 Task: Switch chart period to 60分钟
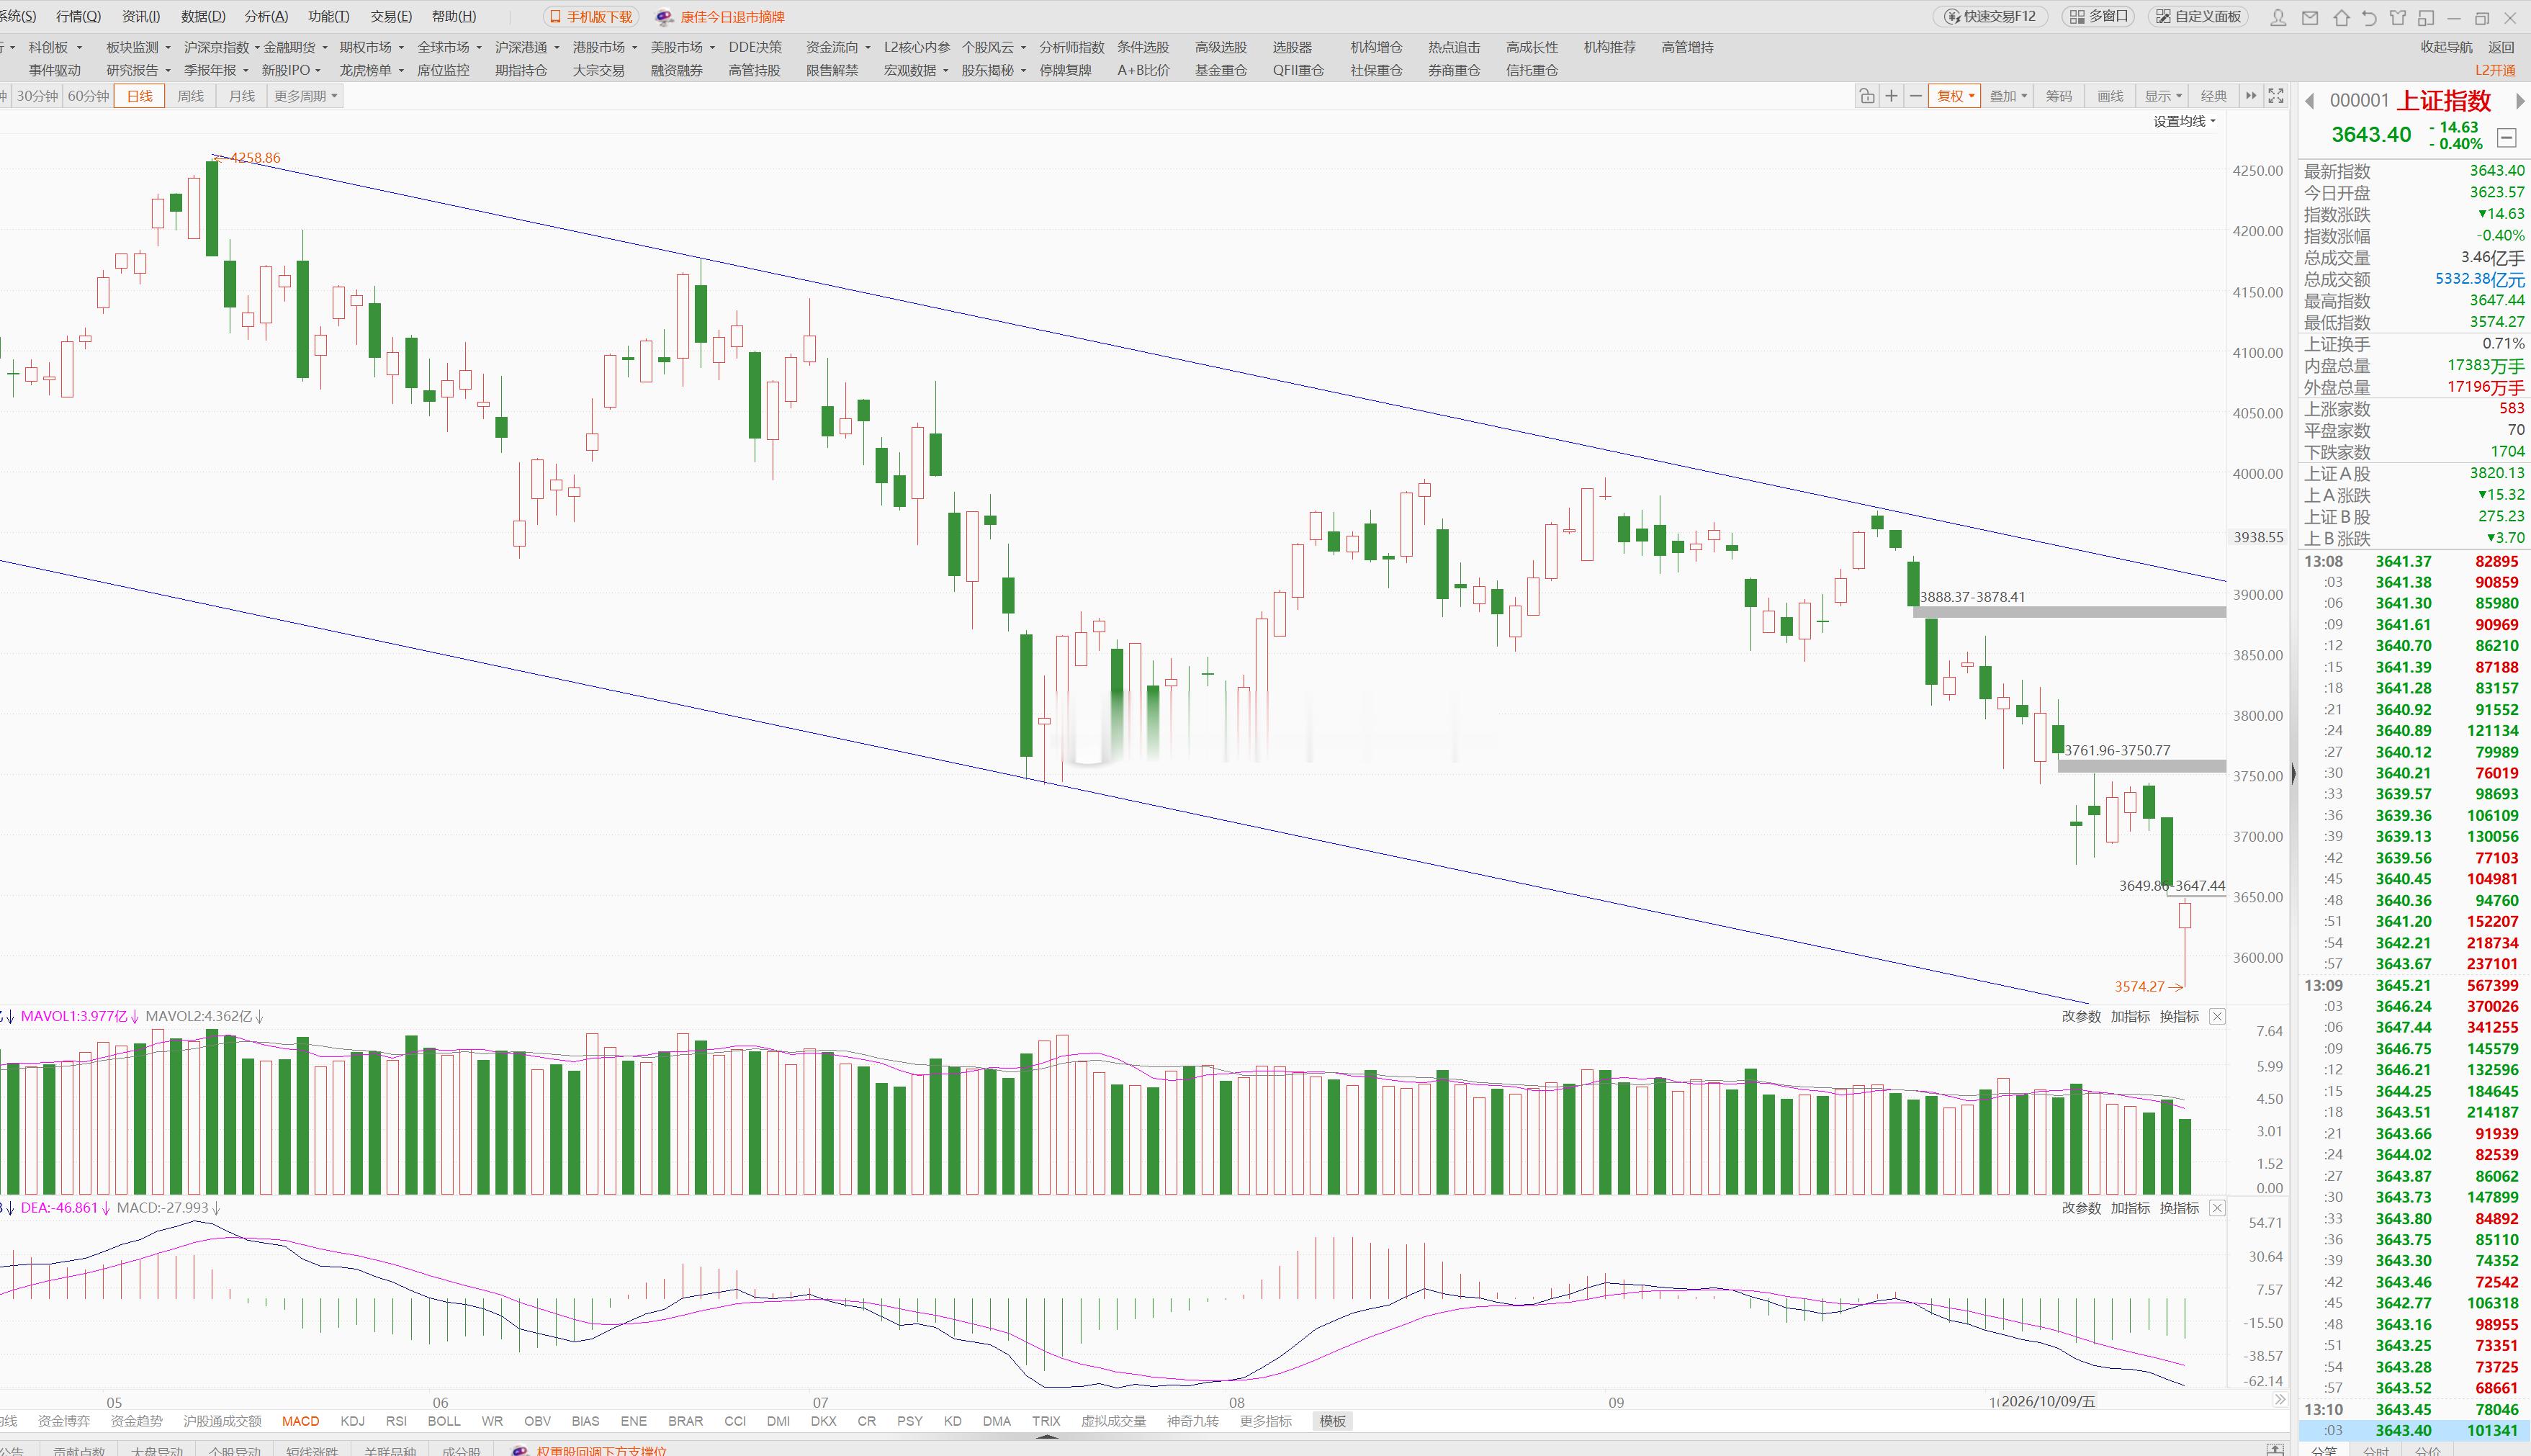88,96
